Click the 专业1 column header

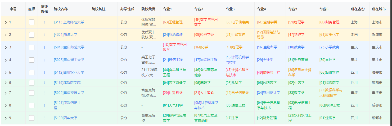[x=167, y=9]
